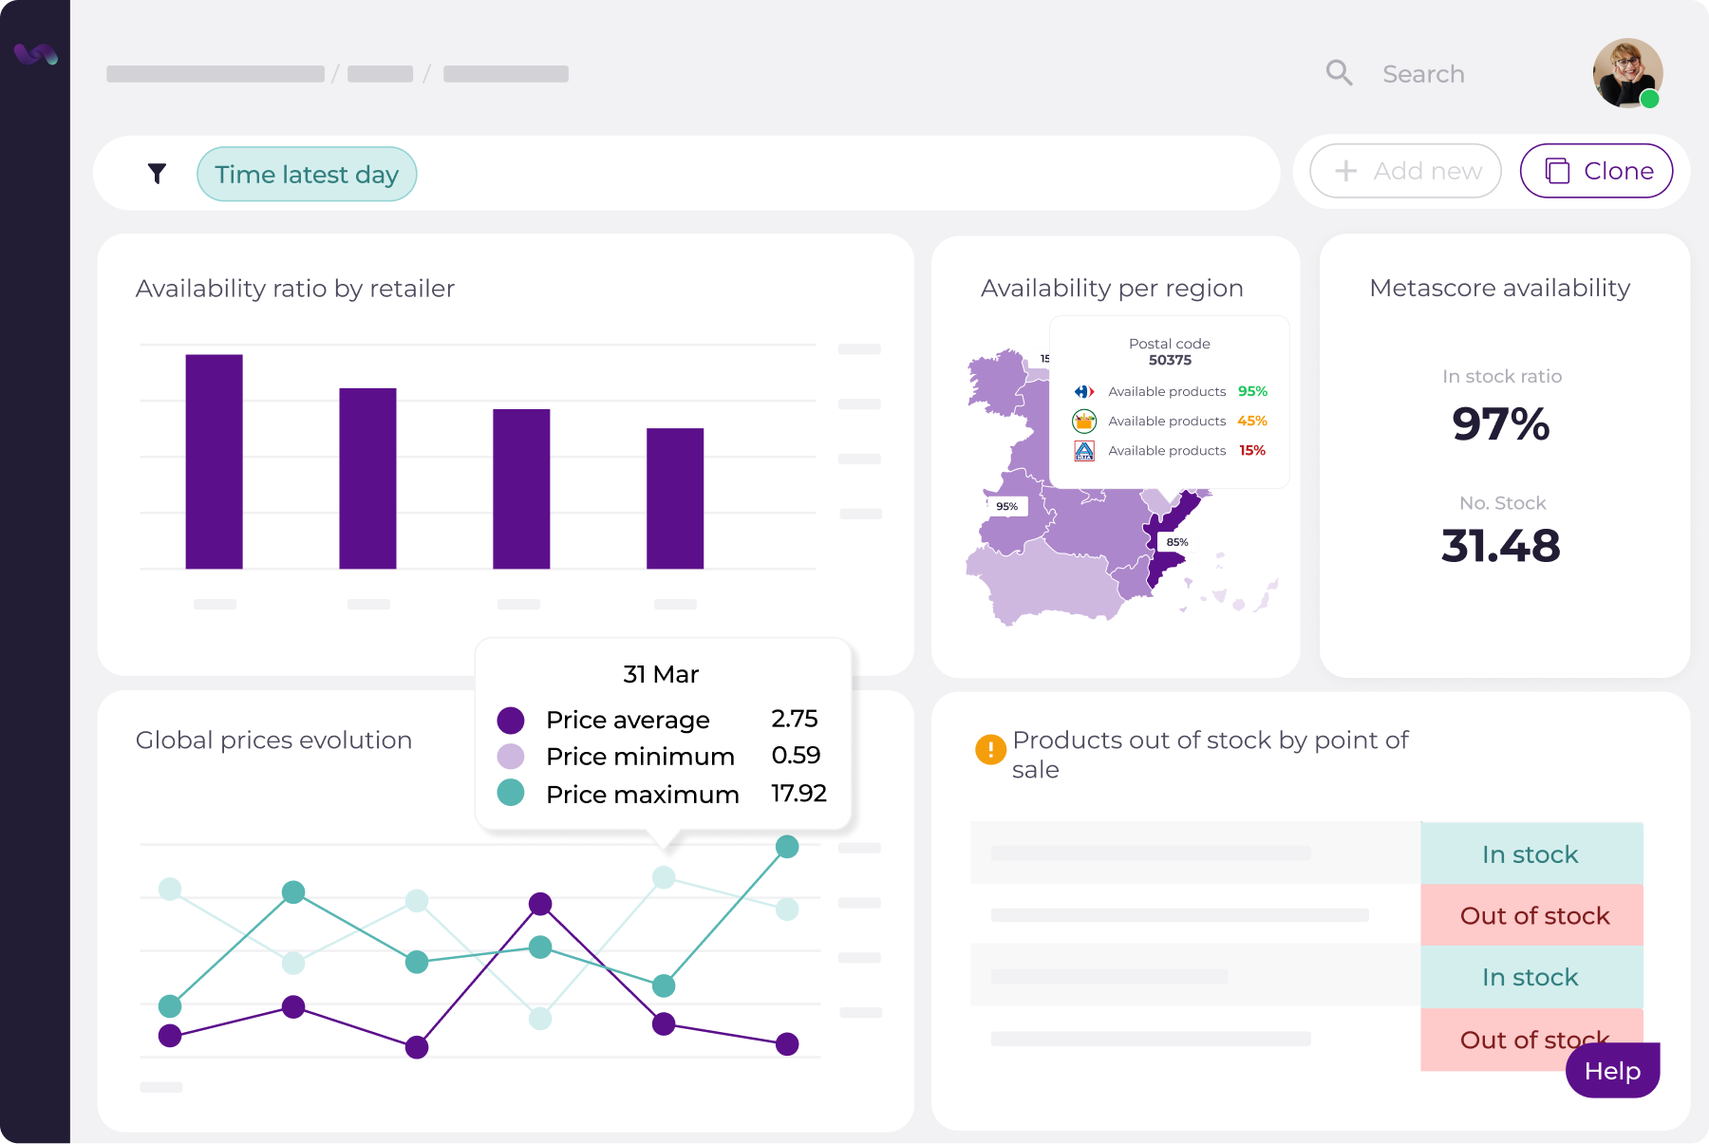Click the 31 Mar tooltip date
The height and width of the screenshot is (1144, 1709).
coord(661,674)
